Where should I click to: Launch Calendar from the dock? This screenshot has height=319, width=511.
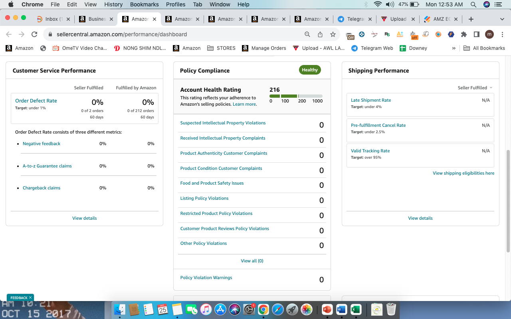(162, 309)
